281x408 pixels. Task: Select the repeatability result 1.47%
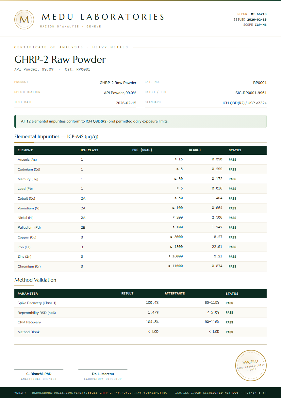153,312
